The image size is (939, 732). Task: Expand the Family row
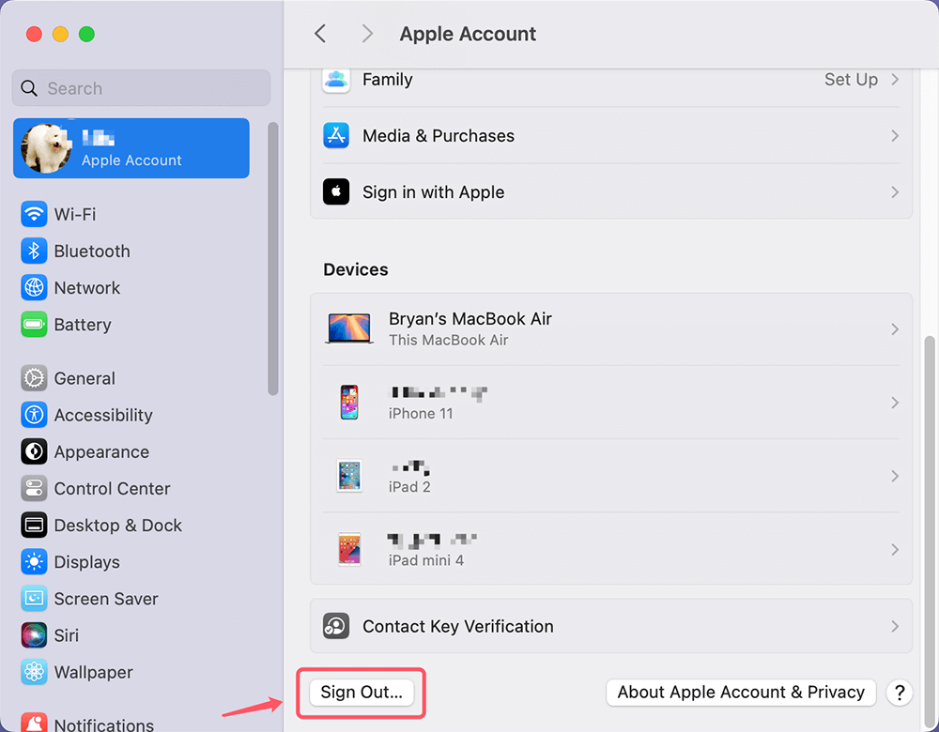point(610,80)
